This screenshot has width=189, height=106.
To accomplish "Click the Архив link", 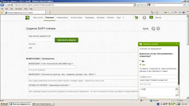I will 146,29.
